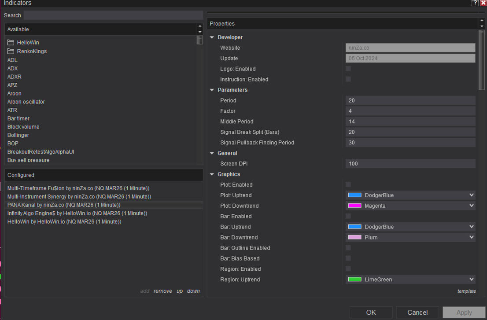The width and height of the screenshot is (487, 320).
Task: Toggle the Plot: Enabled checkbox
Action: point(348,184)
